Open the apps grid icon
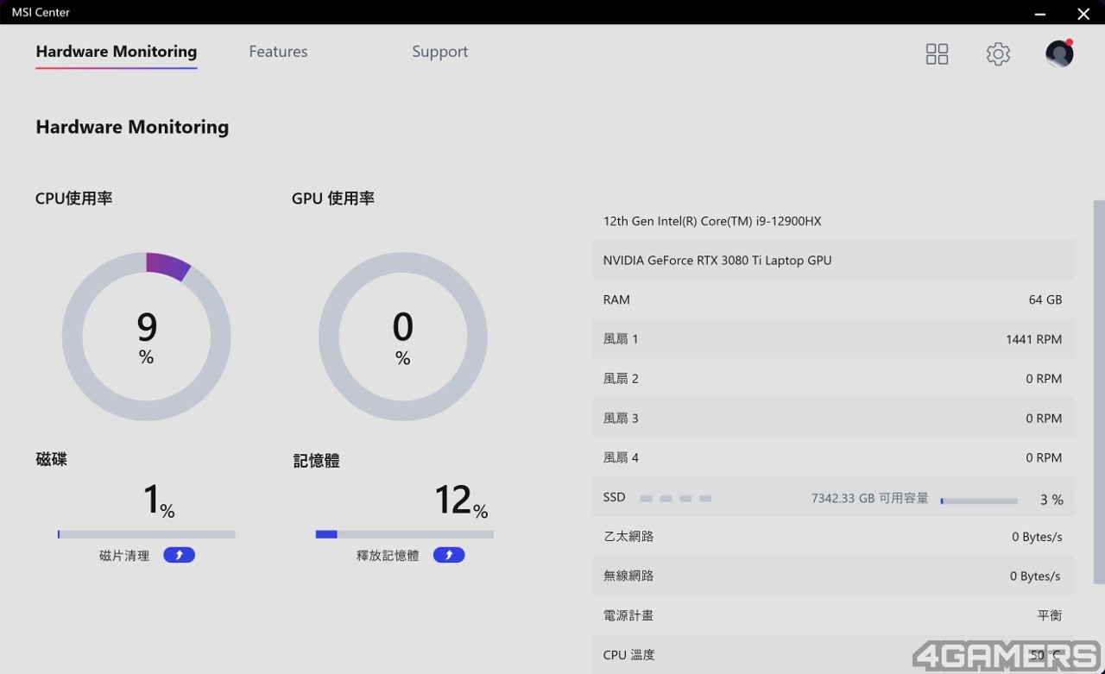 tap(937, 54)
